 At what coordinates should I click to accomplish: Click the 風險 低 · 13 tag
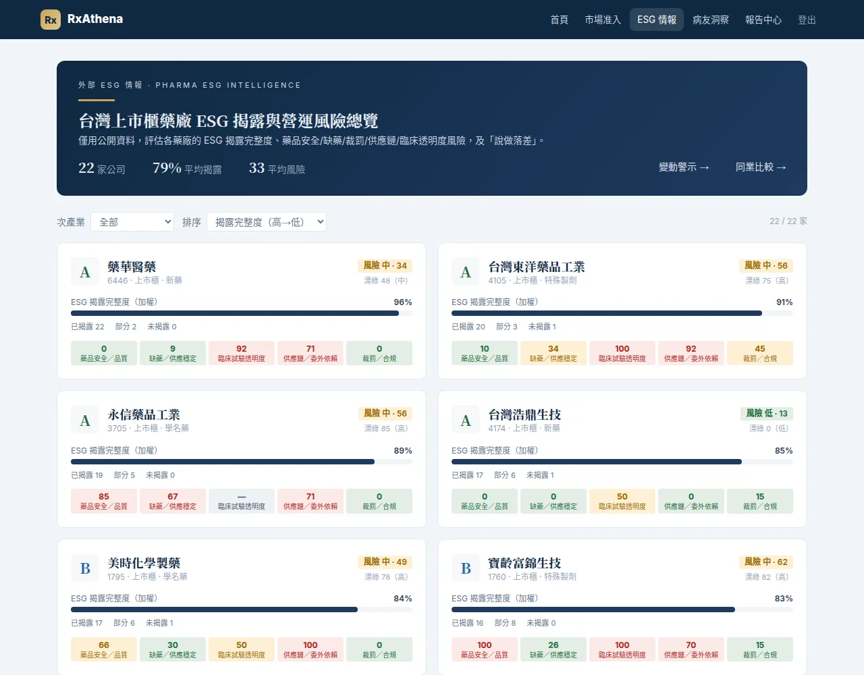click(x=767, y=414)
